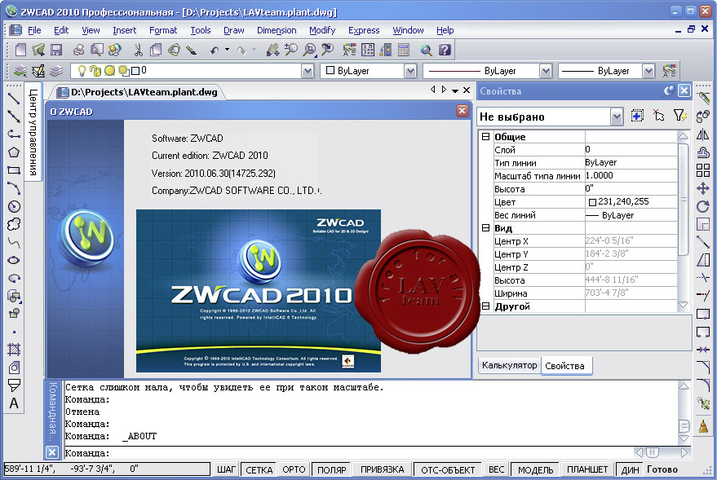Screen dimensions: 717x480
Task: Close the О ZWCAD about dialog
Action: (463, 111)
